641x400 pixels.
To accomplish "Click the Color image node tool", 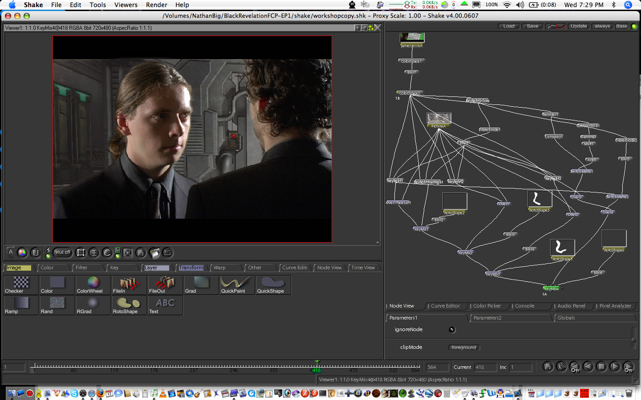I will click(57, 285).
